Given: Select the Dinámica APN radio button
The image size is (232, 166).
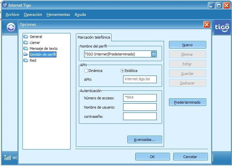Looking at the screenshot, I should (86, 71).
